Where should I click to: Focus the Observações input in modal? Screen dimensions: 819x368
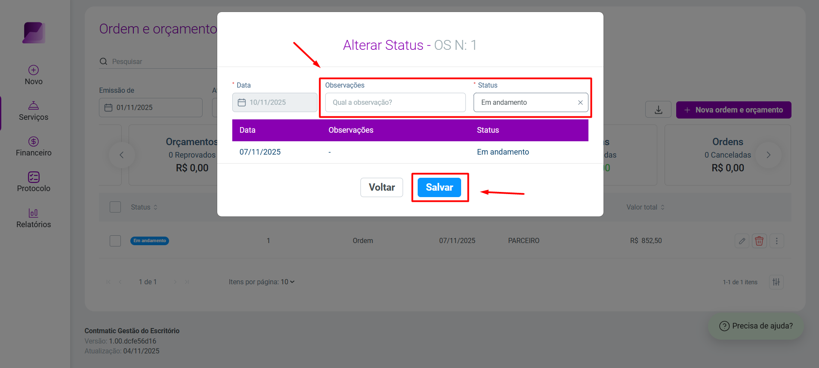[x=395, y=103]
